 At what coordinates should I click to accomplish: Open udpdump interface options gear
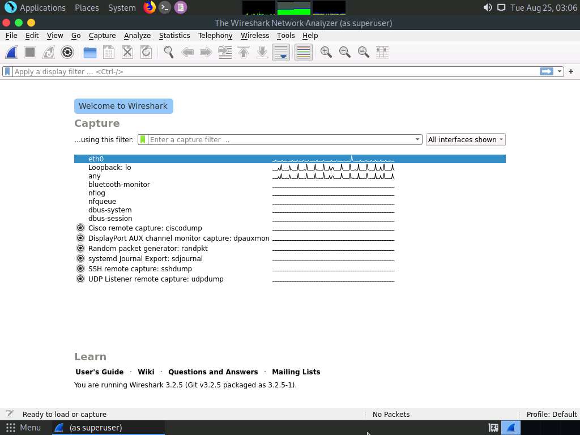coord(80,279)
